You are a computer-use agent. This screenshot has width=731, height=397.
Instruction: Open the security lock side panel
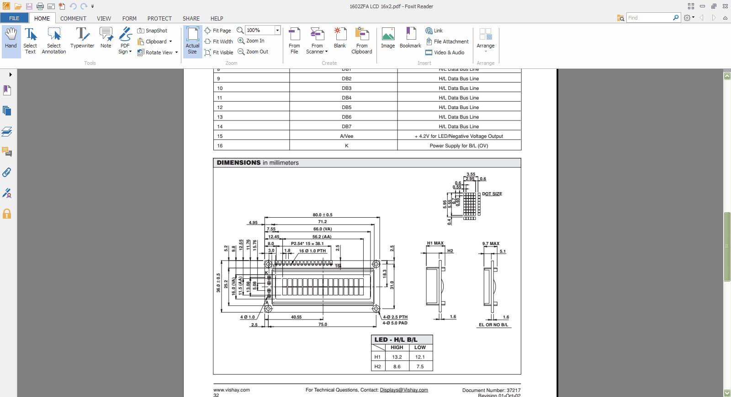pos(7,214)
